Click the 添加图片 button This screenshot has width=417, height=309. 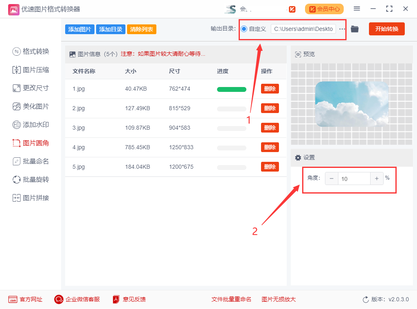coord(79,29)
